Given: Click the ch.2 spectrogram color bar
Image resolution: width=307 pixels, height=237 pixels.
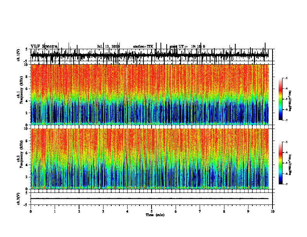Looking at the screenshot, I should 281,163.
